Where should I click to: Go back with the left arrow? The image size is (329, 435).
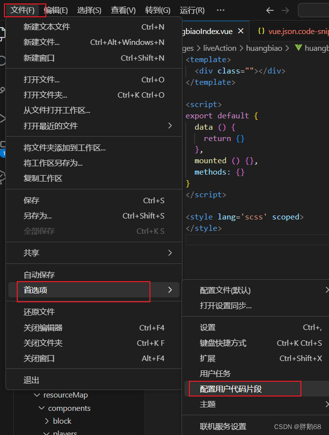(270, 10)
